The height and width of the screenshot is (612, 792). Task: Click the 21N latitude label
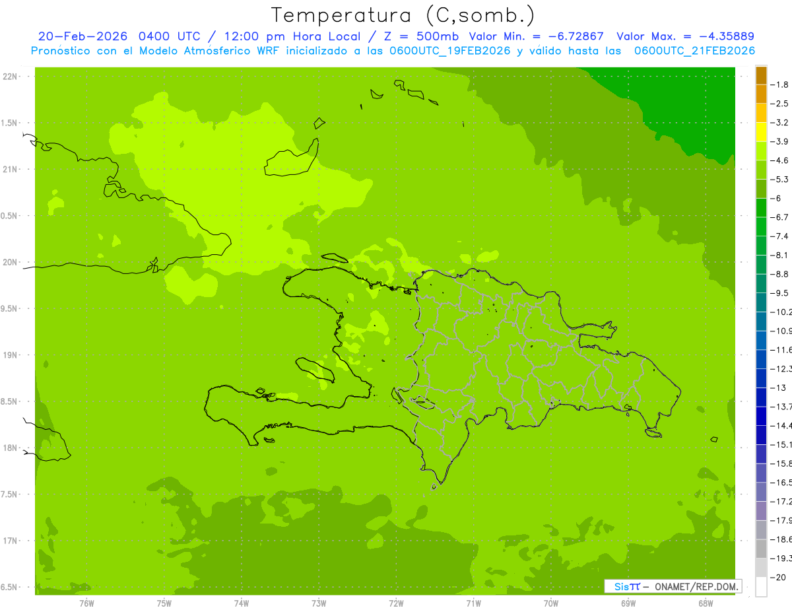click(x=10, y=170)
